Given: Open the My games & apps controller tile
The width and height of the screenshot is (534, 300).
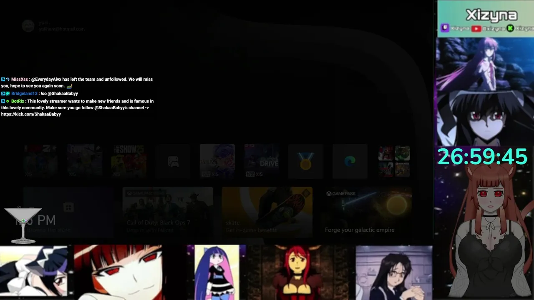Looking at the screenshot, I should (173, 161).
